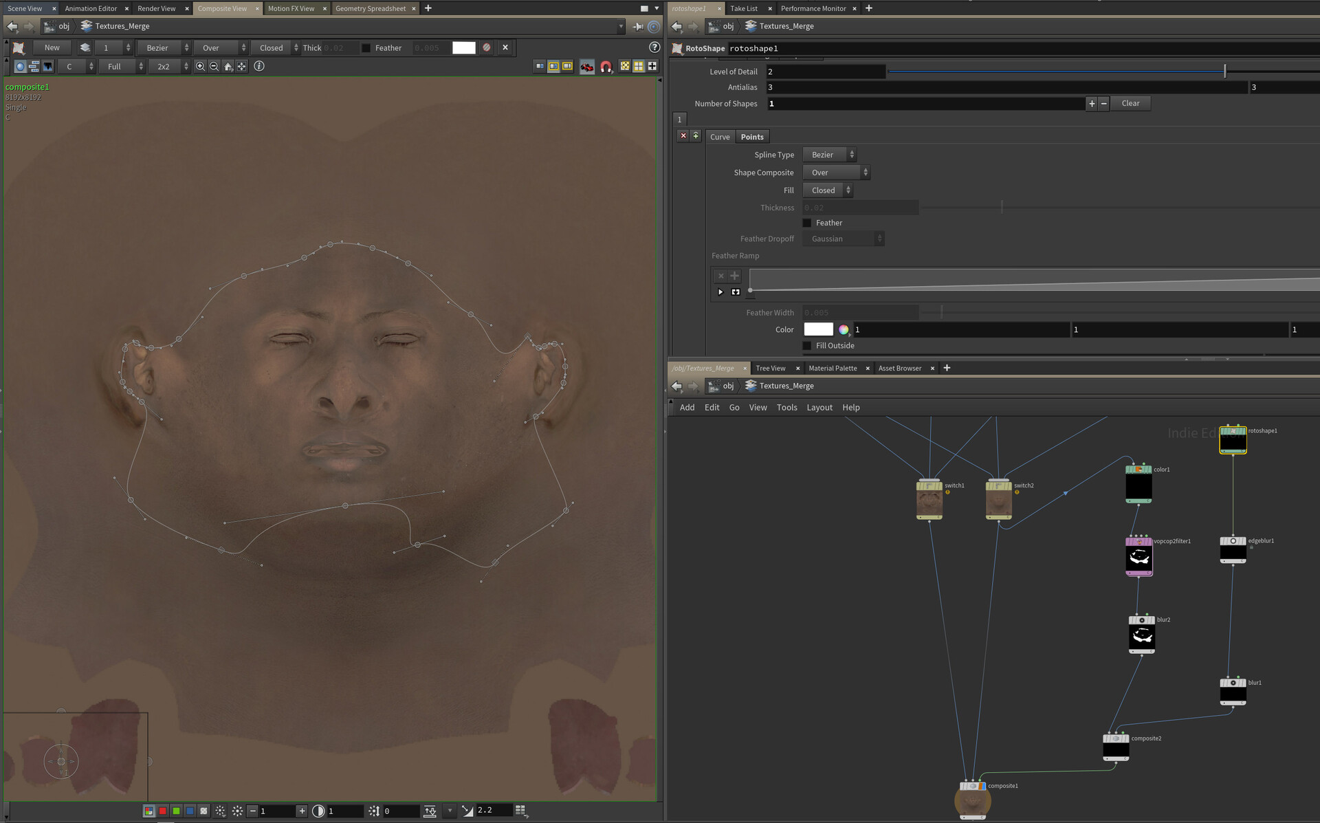Open the Fill Closed dropdown
Screen dimensions: 1320x823
[x=828, y=190]
